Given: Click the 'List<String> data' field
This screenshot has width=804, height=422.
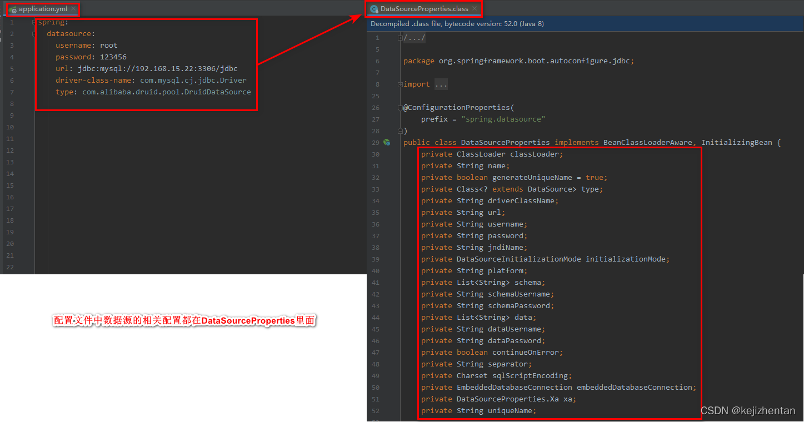Looking at the screenshot, I should coord(478,318).
